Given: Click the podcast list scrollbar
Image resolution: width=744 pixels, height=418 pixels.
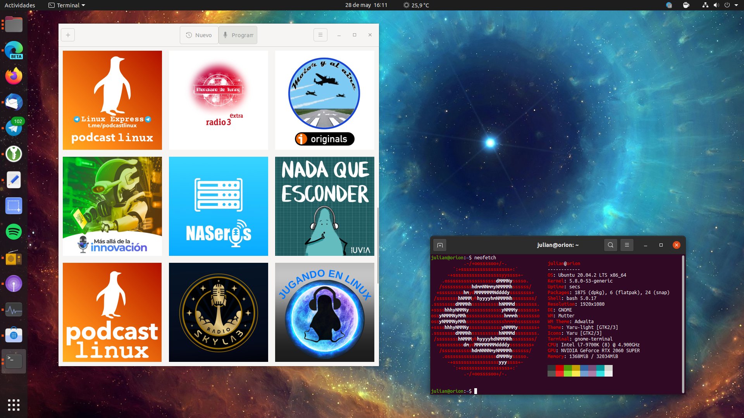Looking at the screenshot, I should pyautogui.click(x=378, y=245).
